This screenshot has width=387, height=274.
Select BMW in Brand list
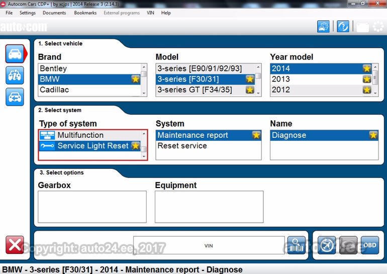(89, 79)
